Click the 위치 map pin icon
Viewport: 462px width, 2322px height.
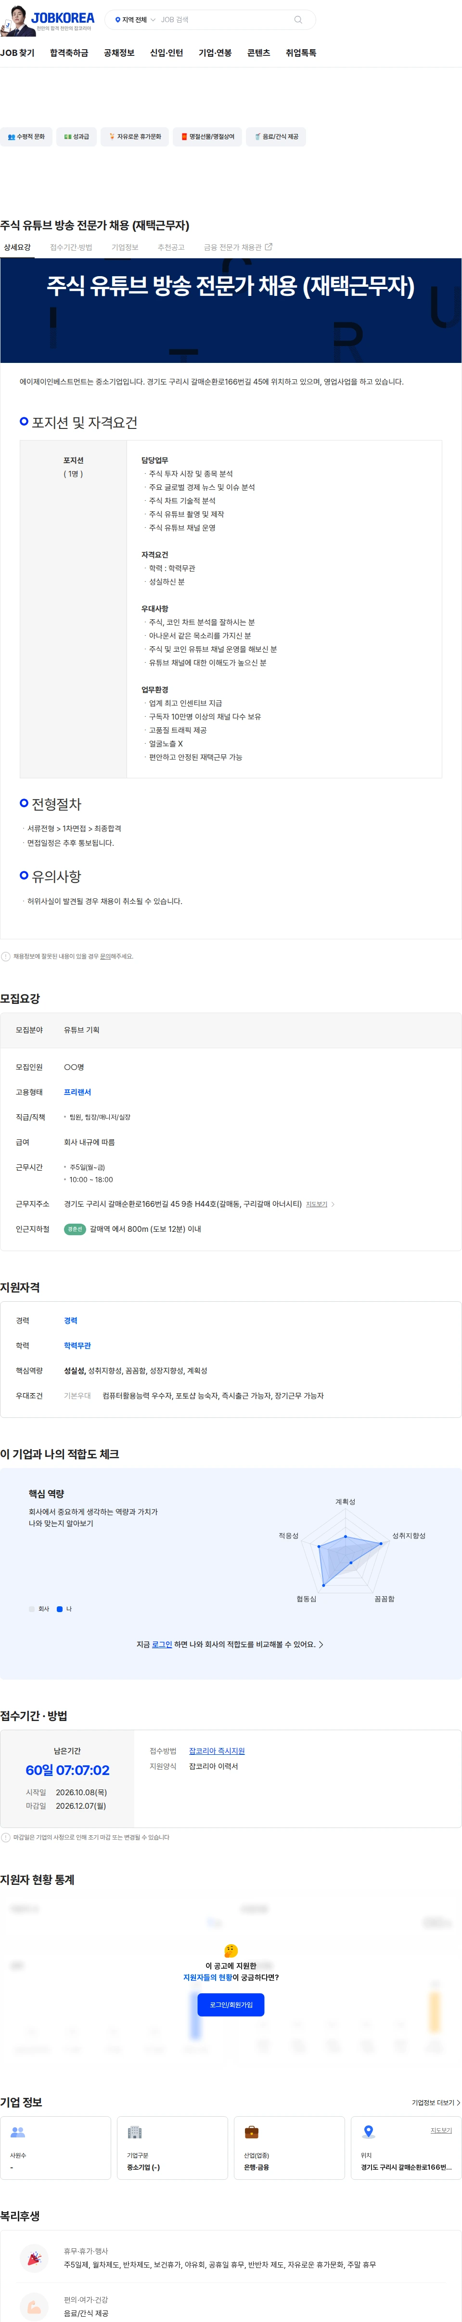[x=368, y=2133]
